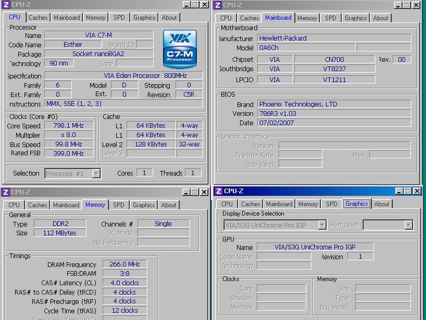Image resolution: width=426 pixels, height=320 pixels.
Task: Click the VIA C7-M processor logo
Action: click(180, 49)
